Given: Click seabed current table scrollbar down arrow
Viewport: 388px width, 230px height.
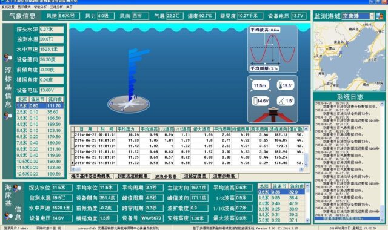Looking at the screenshot, I should (307, 220).
